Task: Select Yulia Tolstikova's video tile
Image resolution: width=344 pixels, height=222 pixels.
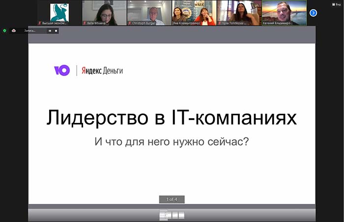Action: click(239, 13)
